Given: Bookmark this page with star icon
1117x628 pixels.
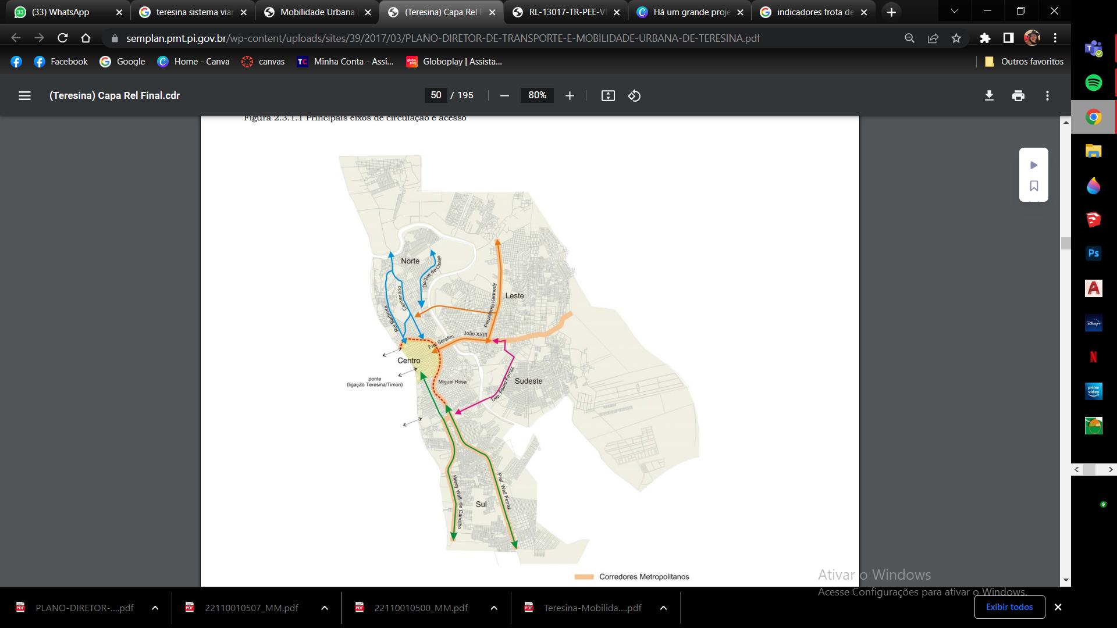Looking at the screenshot, I should [956, 38].
